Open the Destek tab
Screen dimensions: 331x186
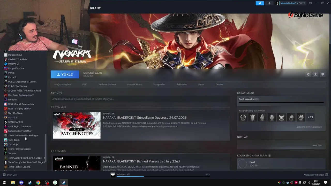point(219,84)
